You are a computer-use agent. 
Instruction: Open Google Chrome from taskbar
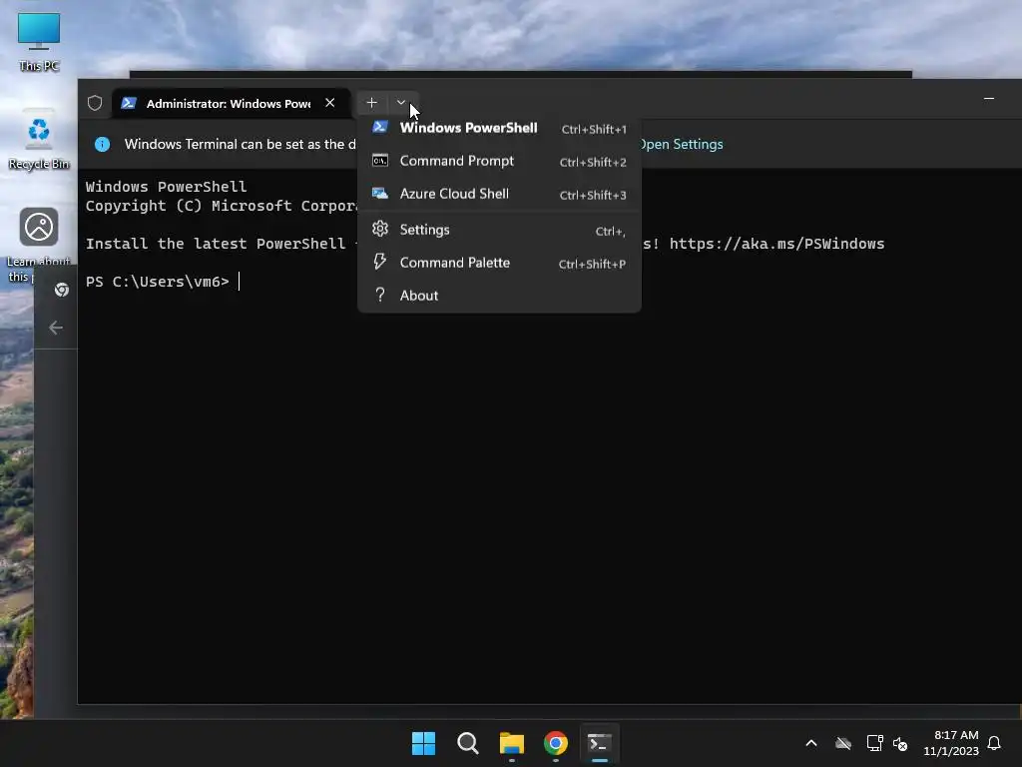556,743
